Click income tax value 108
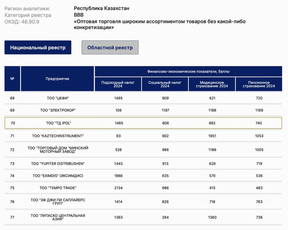 pos(118,110)
